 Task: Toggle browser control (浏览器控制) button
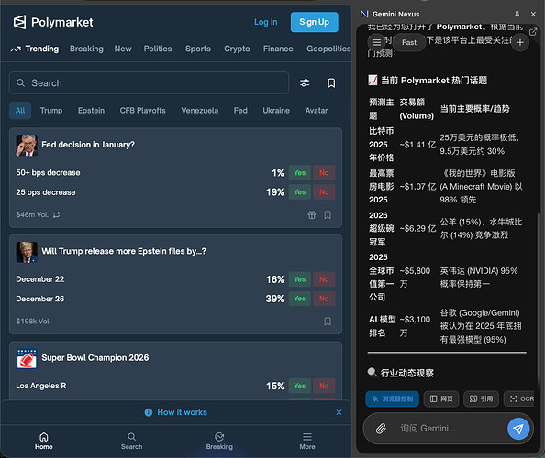[x=393, y=398]
